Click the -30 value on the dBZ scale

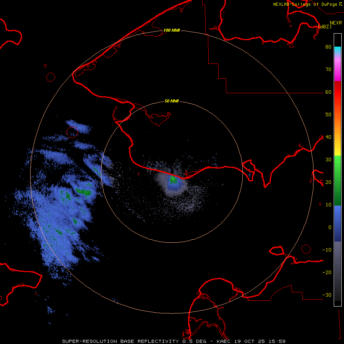point(327,295)
